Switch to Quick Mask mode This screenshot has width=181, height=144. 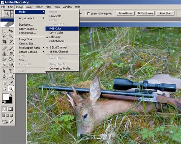pyautogui.click(x=11, y=109)
